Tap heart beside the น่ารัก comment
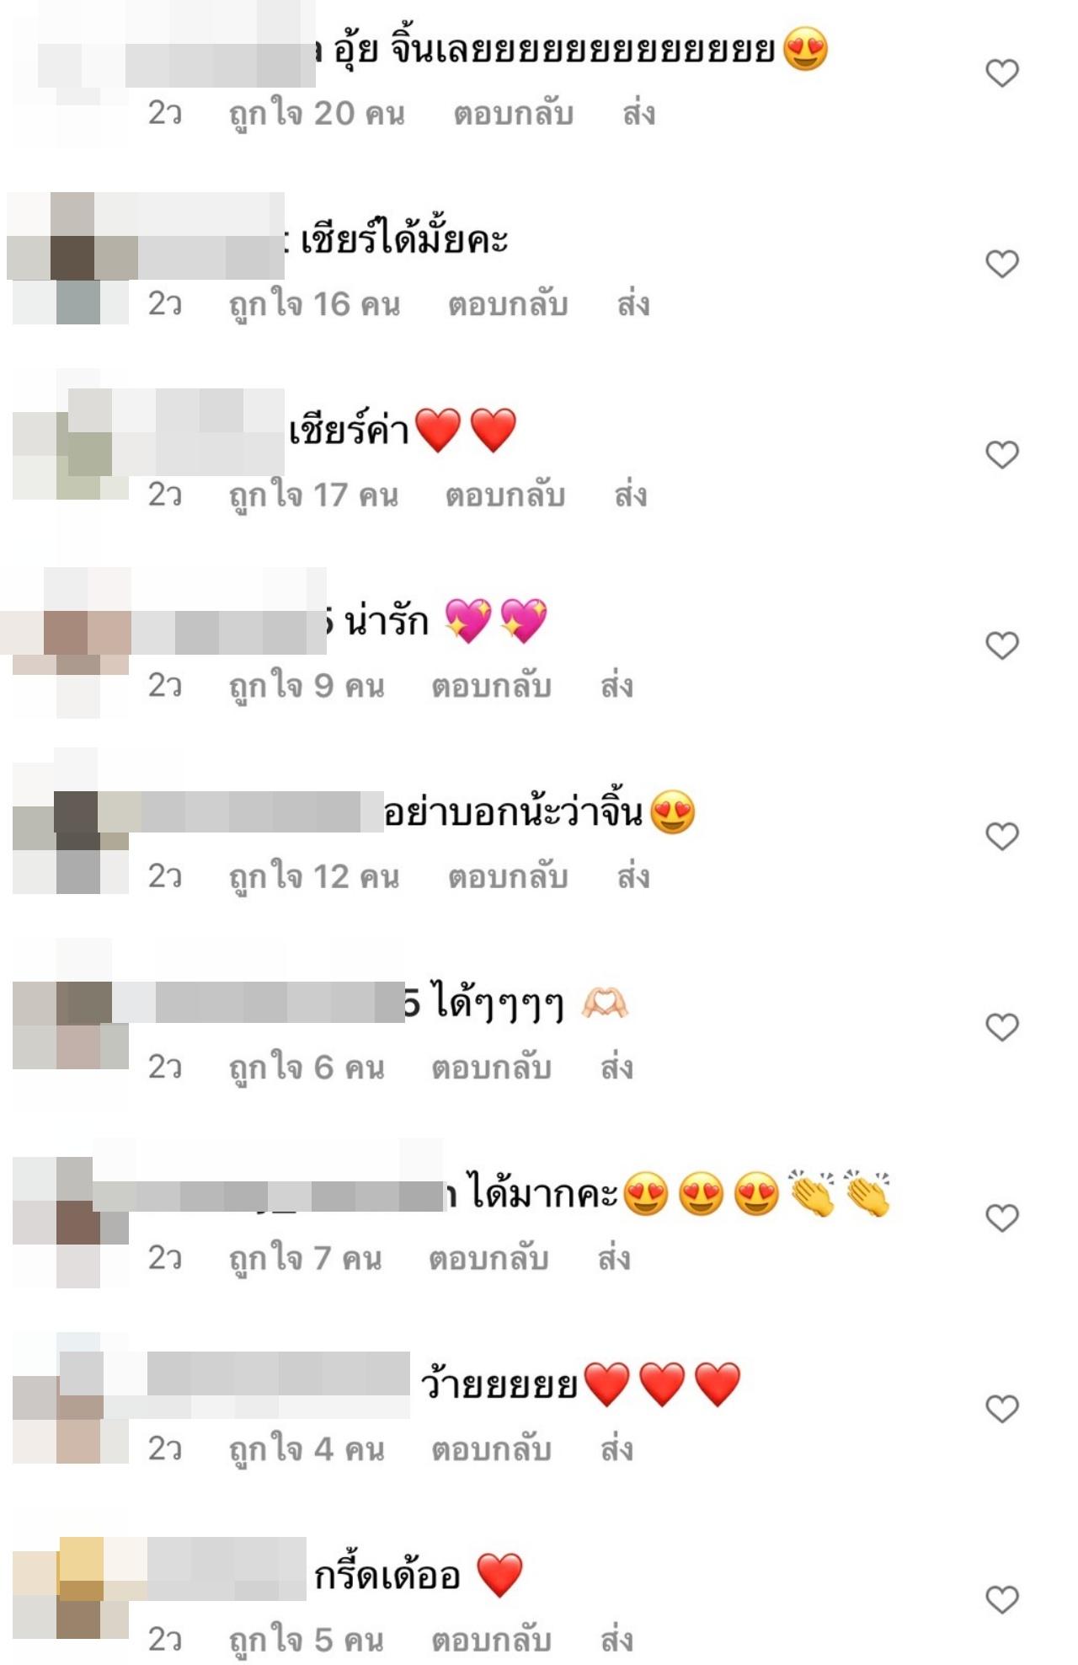The width and height of the screenshot is (1078, 1665). coord(1002,645)
